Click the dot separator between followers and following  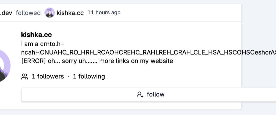click(68, 76)
